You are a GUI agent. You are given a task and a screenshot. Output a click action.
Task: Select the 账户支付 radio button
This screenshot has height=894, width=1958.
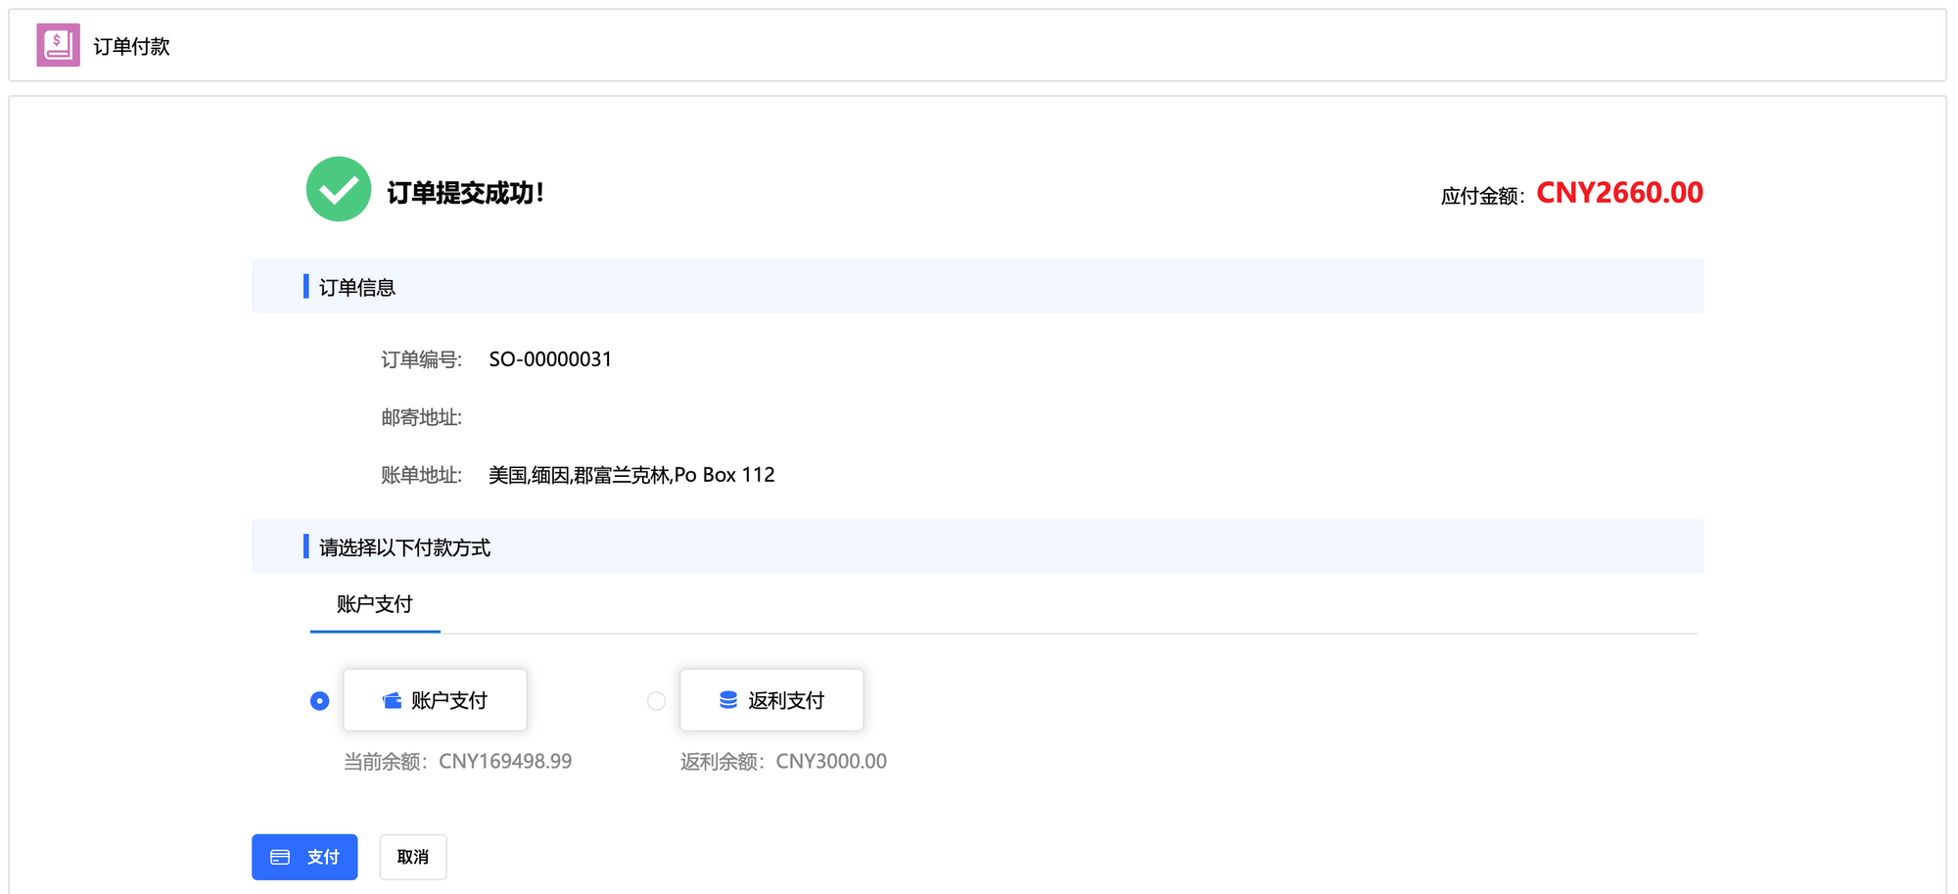tap(319, 701)
